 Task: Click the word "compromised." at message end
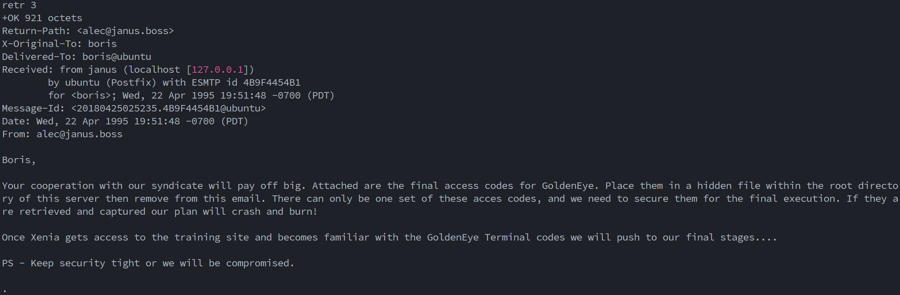pos(260,263)
